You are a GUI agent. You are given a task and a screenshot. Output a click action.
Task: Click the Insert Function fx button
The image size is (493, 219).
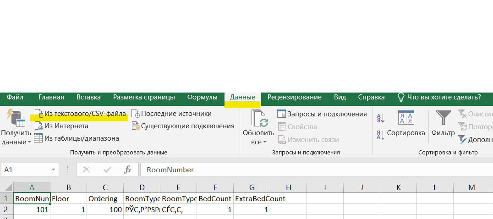(128, 170)
